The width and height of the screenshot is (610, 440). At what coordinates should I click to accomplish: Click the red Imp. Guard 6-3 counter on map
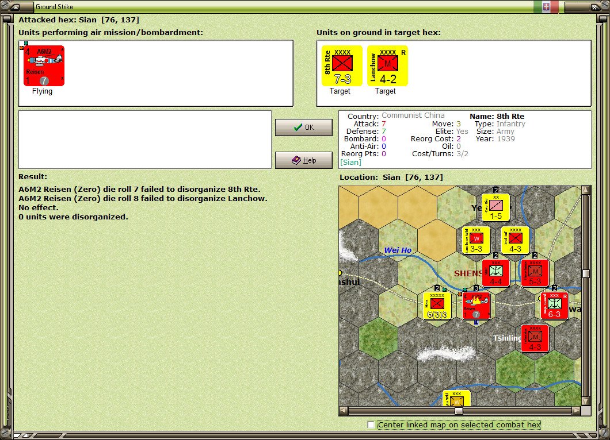[554, 306]
